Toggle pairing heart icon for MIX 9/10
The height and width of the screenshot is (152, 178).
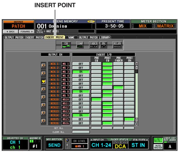43,97
